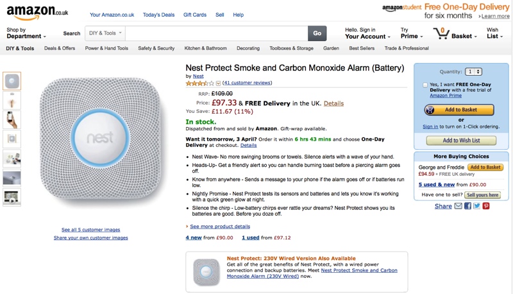Expand the DIY & Tools search category dropdown
This screenshot has width=513, height=294.
[x=105, y=33]
